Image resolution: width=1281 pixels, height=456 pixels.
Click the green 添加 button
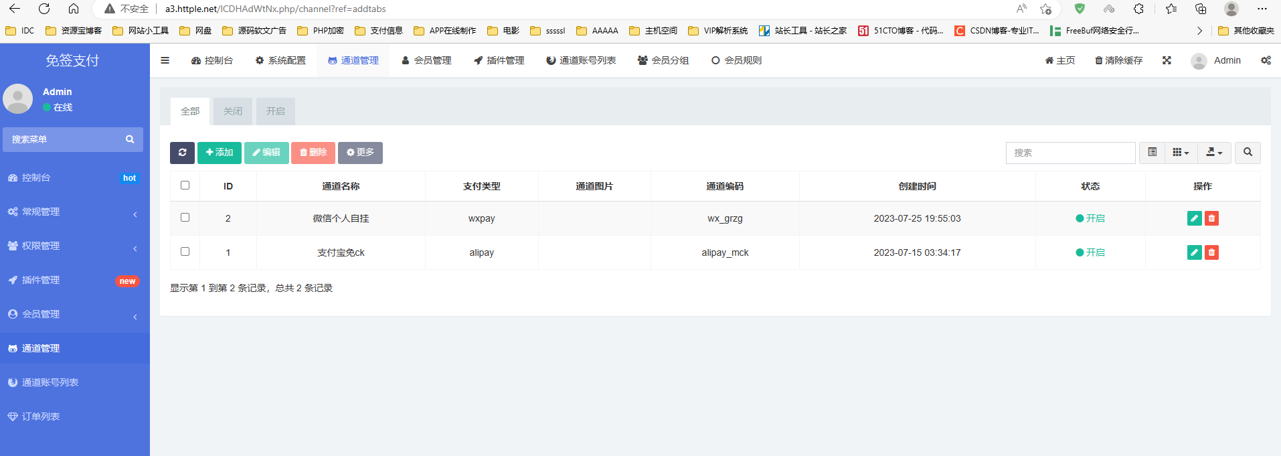[220, 153]
